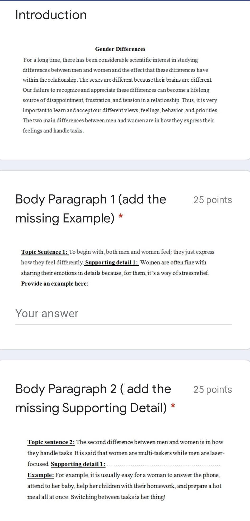Select the Introduction section heading
This screenshot has height=521, width=250.
[x=51, y=15]
